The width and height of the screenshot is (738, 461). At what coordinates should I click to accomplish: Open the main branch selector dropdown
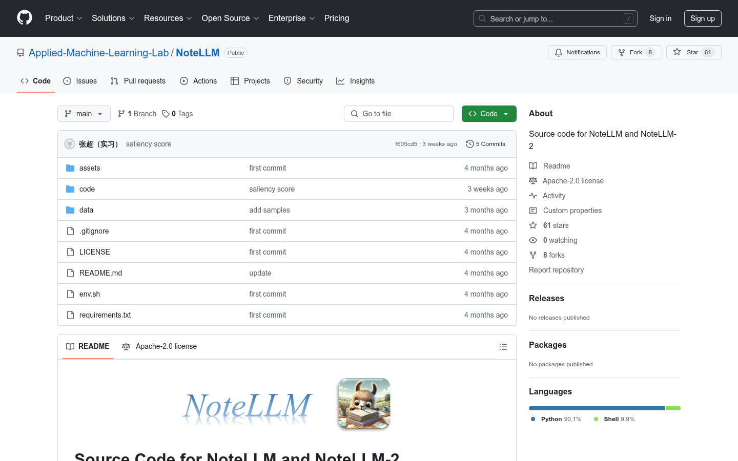tap(84, 114)
